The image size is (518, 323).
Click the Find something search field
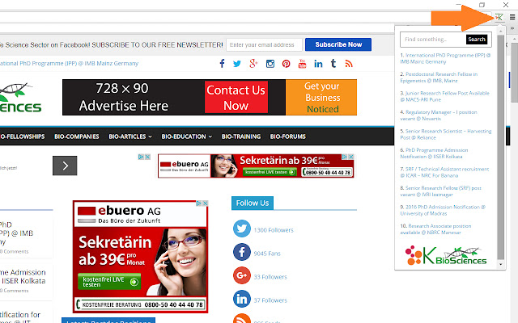click(432, 39)
